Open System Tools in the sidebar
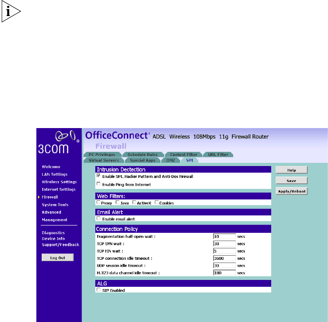 point(55,204)
